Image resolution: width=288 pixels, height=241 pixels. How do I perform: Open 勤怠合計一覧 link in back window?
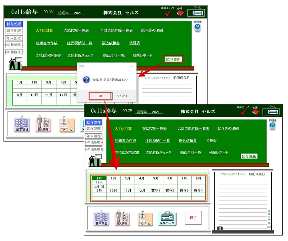pyautogui.click(x=114, y=55)
